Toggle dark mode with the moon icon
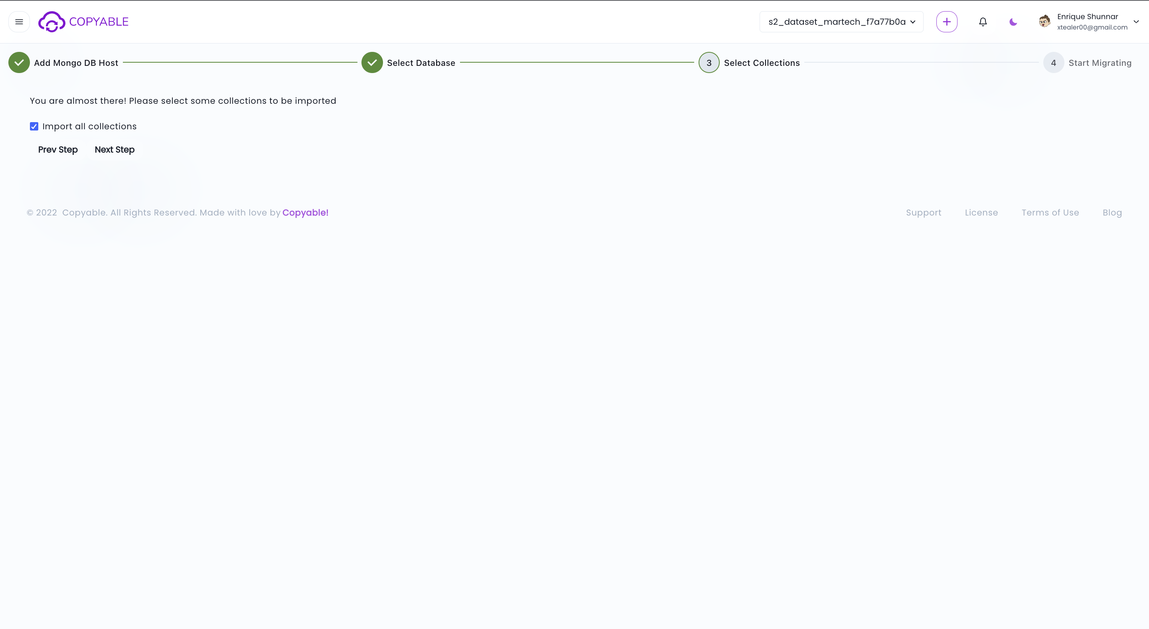1149x629 pixels. click(1013, 22)
